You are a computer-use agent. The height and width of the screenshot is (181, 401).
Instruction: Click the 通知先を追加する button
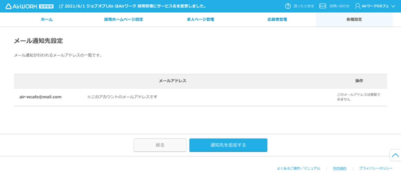[228, 145]
